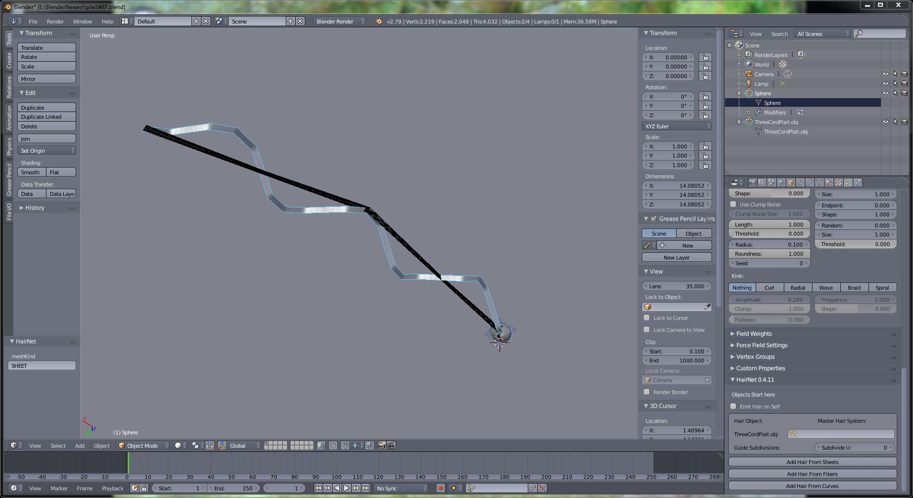This screenshot has height=498, width=913.
Task: Open the mesh Data properties triangle icon
Action: [819, 182]
